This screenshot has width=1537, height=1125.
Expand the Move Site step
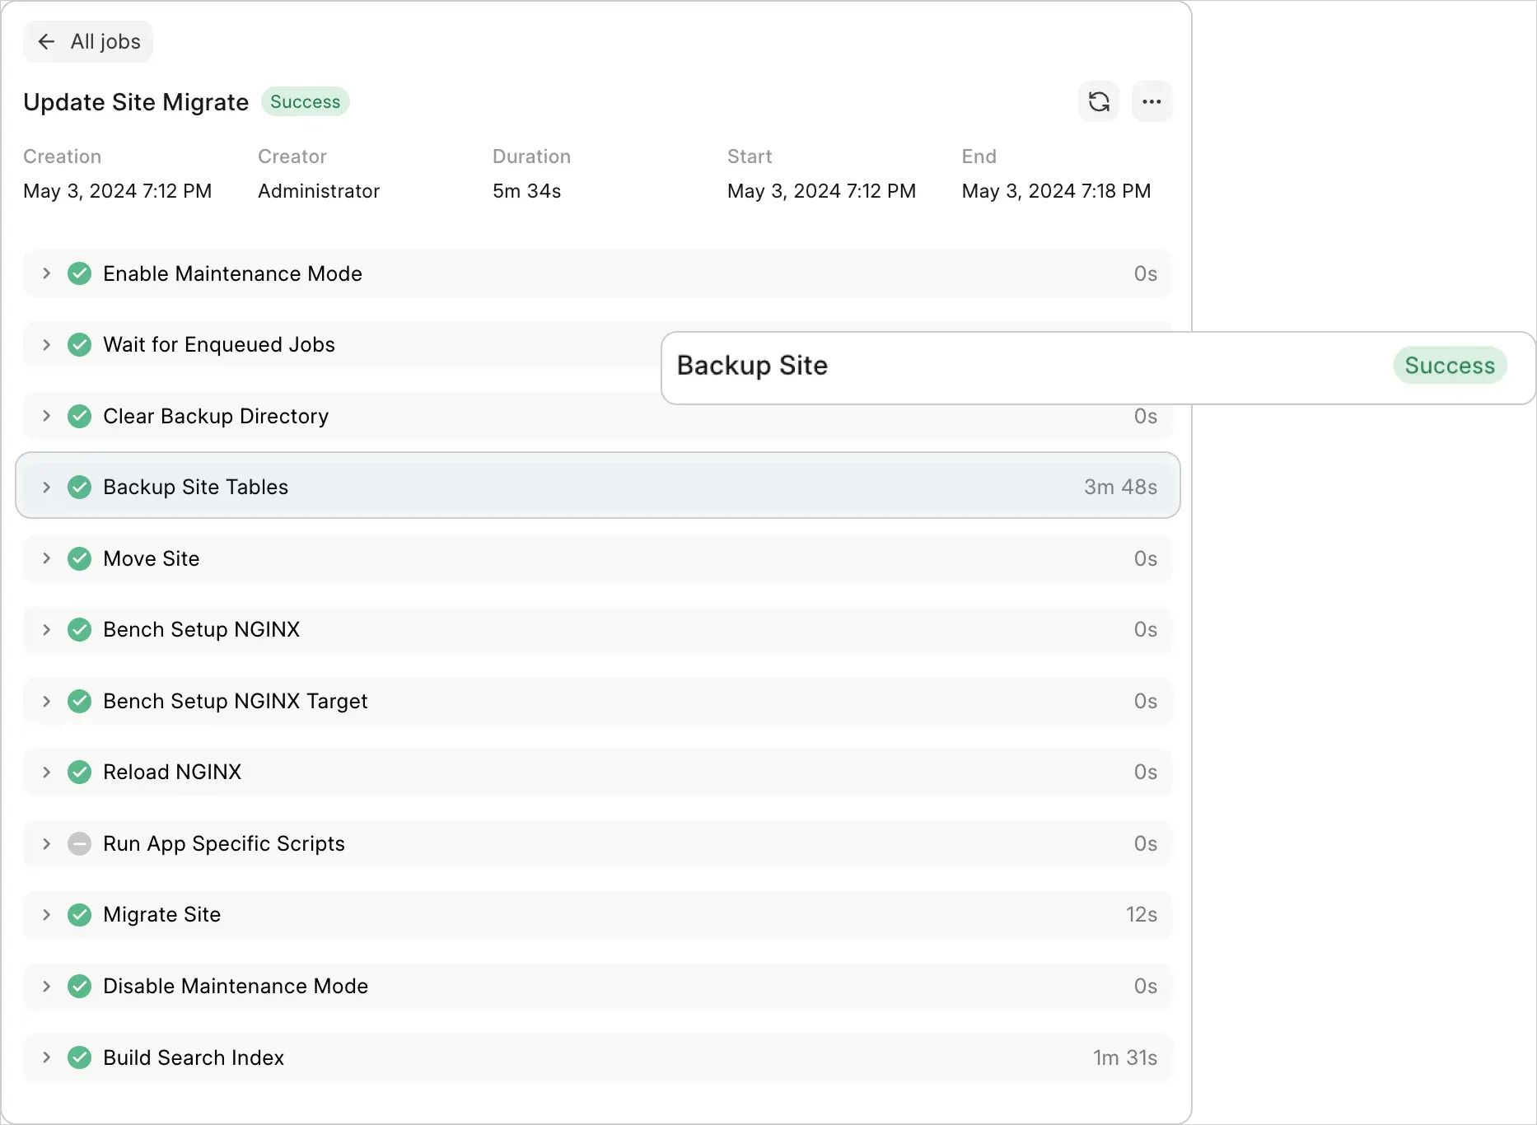tap(47, 558)
